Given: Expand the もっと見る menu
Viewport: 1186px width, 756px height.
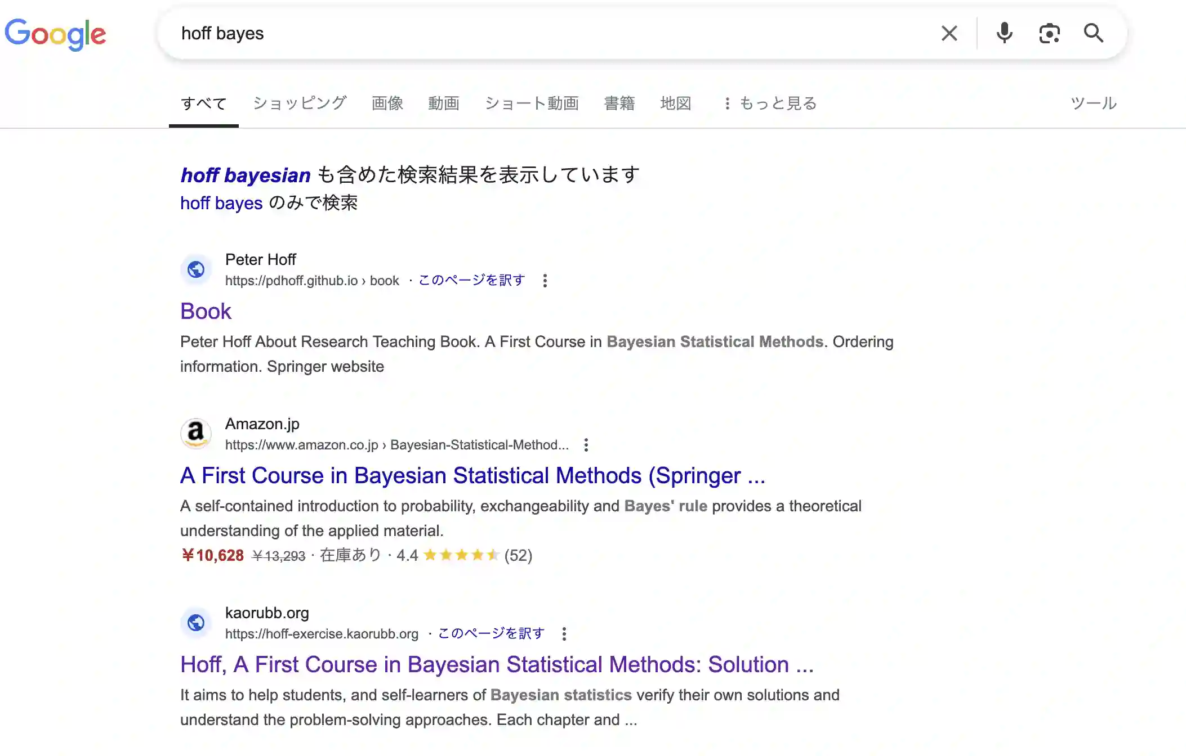Looking at the screenshot, I should (x=769, y=103).
